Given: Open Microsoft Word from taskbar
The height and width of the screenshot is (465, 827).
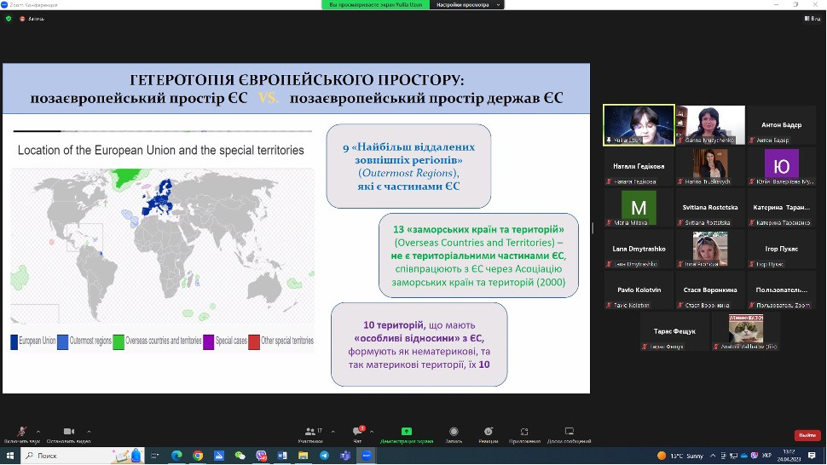Looking at the screenshot, I should [282, 456].
